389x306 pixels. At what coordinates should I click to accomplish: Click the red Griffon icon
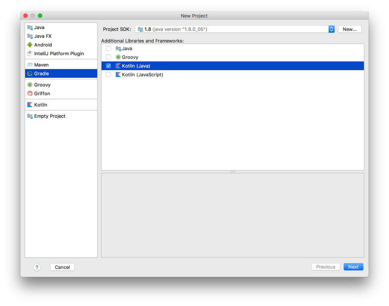30,94
